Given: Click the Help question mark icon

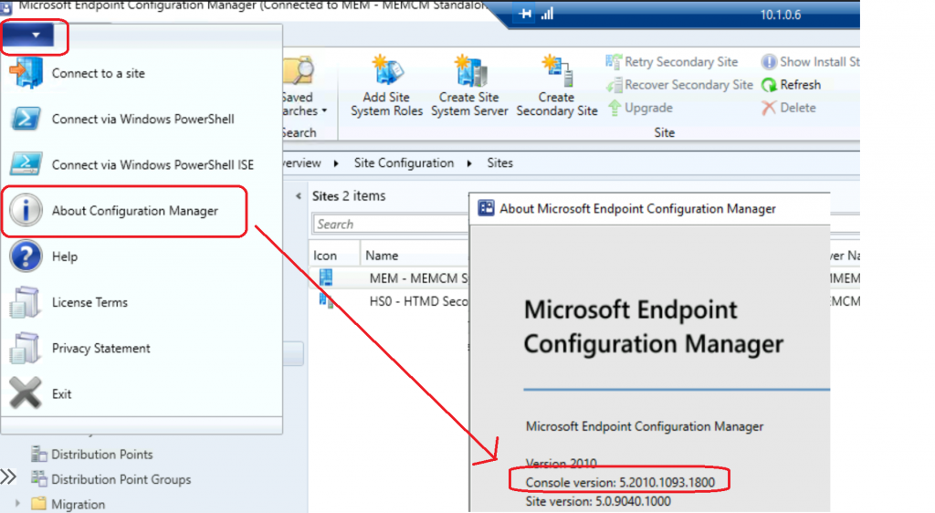Looking at the screenshot, I should [26, 256].
